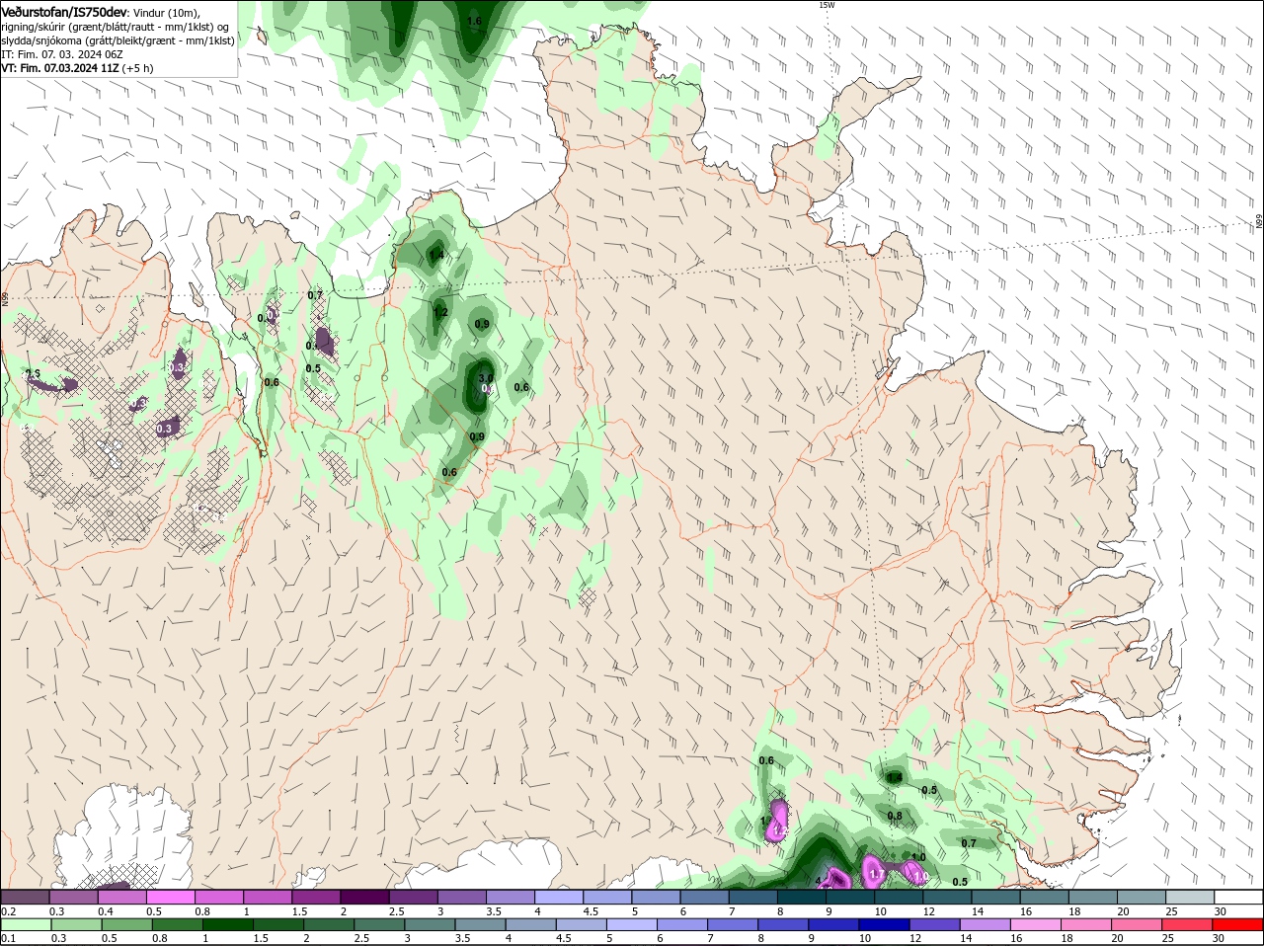Click the VT: Fim. 07.03.2024 11Z valid time

pyautogui.click(x=60, y=68)
